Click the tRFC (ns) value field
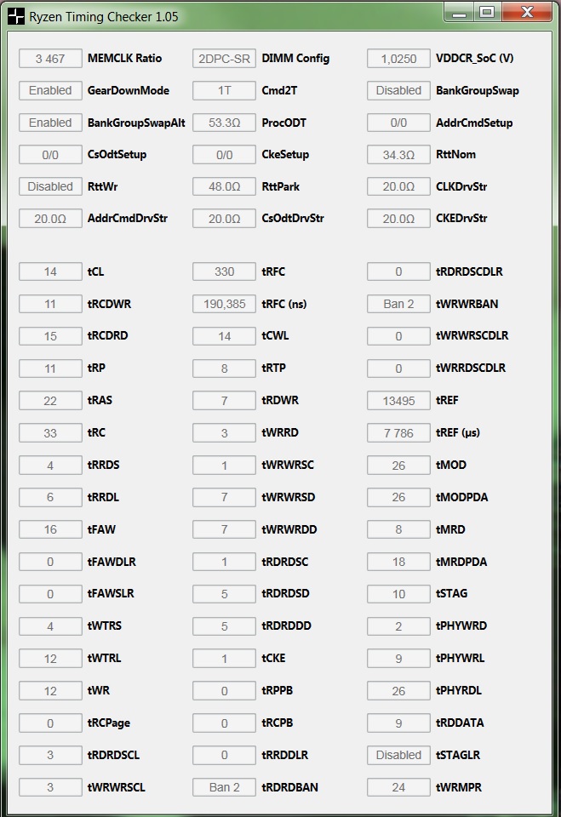This screenshot has height=817, width=561. click(x=224, y=305)
